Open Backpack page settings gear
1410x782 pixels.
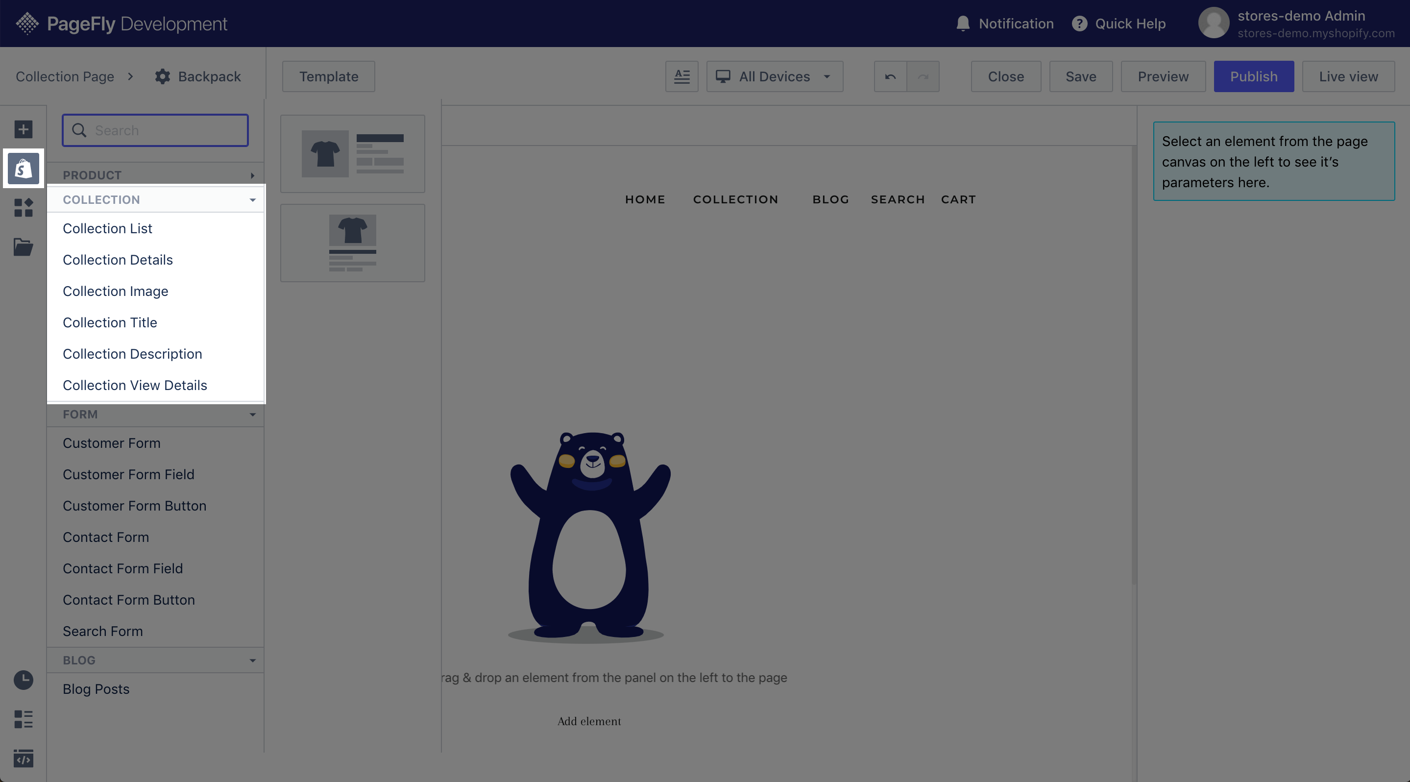tap(163, 76)
